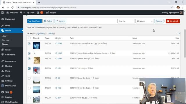Screen dimensions: 186x104
Task: Go to the Welcome site home
Action: pyautogui.click(x=12, y=13)
